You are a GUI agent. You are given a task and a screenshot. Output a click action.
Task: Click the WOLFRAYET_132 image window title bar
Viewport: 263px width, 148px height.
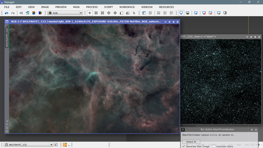tap(92, 22)
